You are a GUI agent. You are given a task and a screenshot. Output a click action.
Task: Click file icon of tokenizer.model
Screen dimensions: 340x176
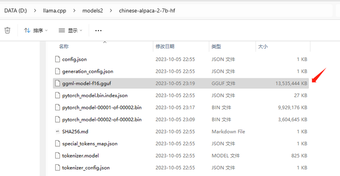pyautogui.click(x=58, y=156)
